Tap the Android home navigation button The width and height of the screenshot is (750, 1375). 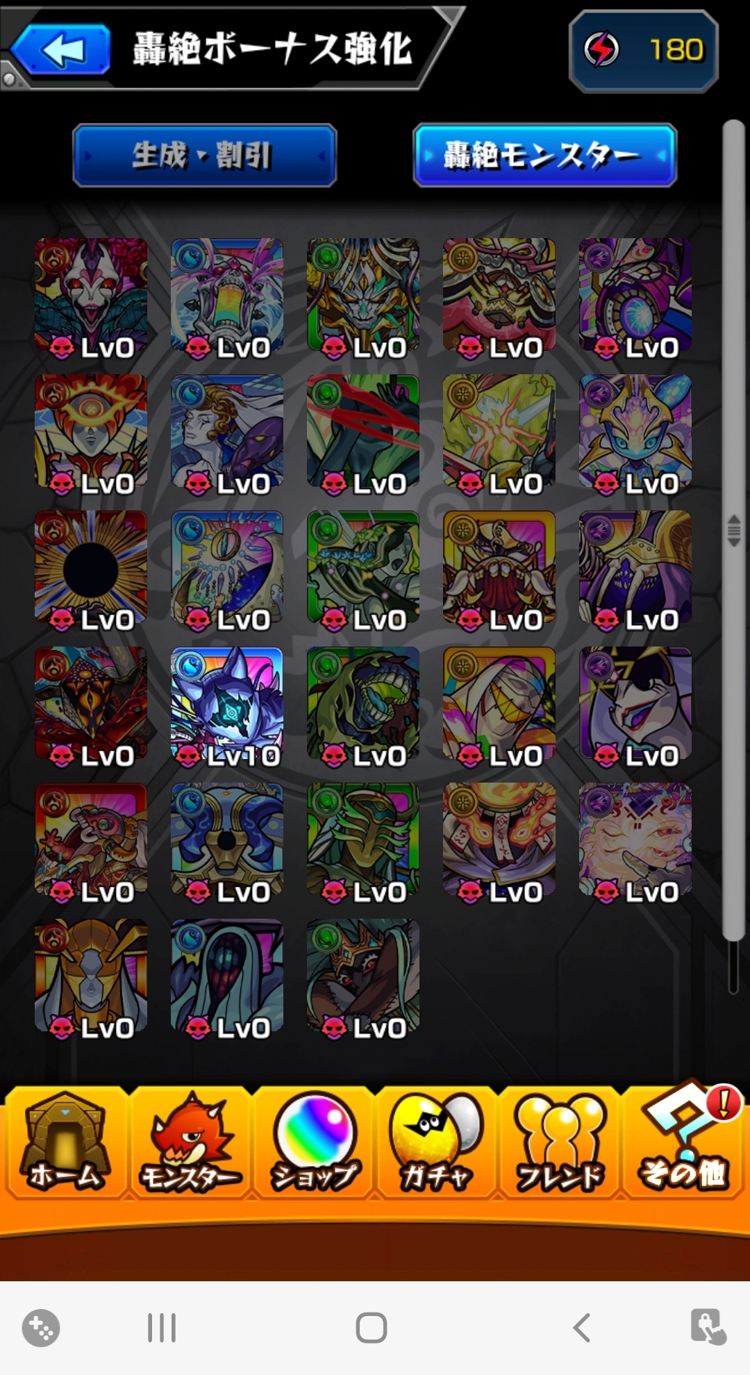[x=372, y=1328]
